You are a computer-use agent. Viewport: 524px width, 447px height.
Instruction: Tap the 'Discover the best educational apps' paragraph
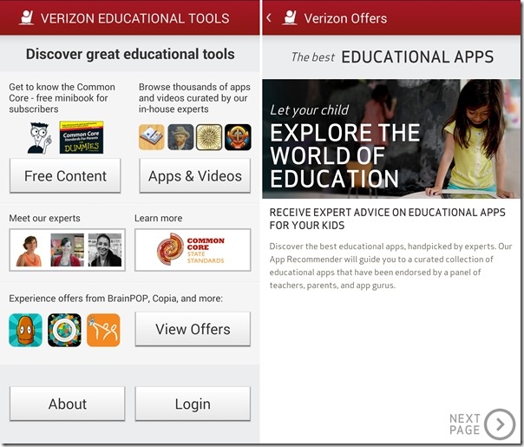tap(390, 266)
